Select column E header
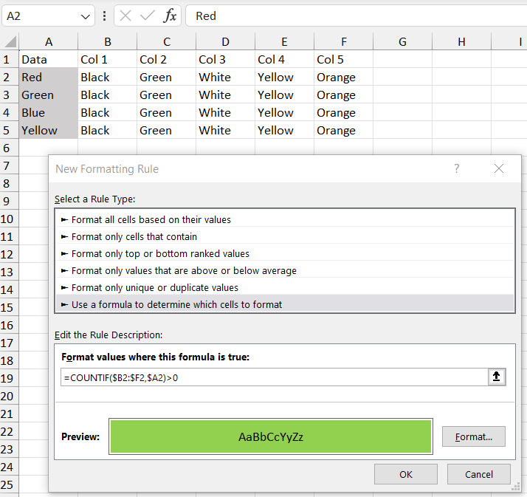527x497 pixels. point(285,41)
